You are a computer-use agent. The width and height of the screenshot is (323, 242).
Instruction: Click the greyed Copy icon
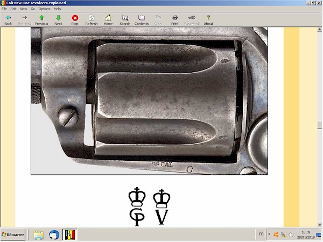tap(158, 20)
